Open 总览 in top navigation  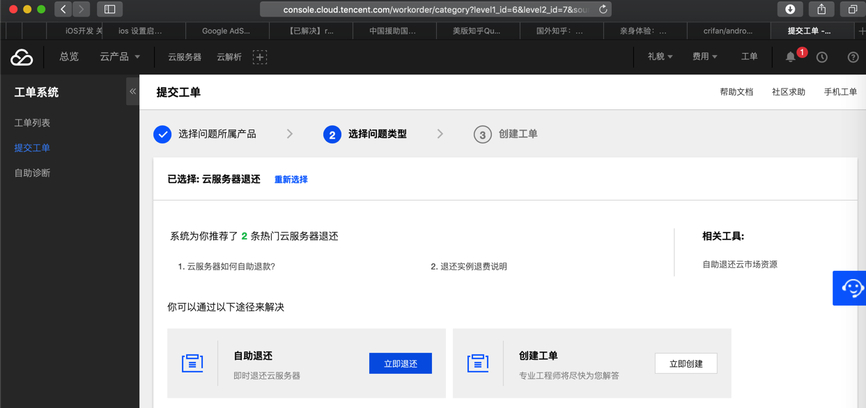69,57
